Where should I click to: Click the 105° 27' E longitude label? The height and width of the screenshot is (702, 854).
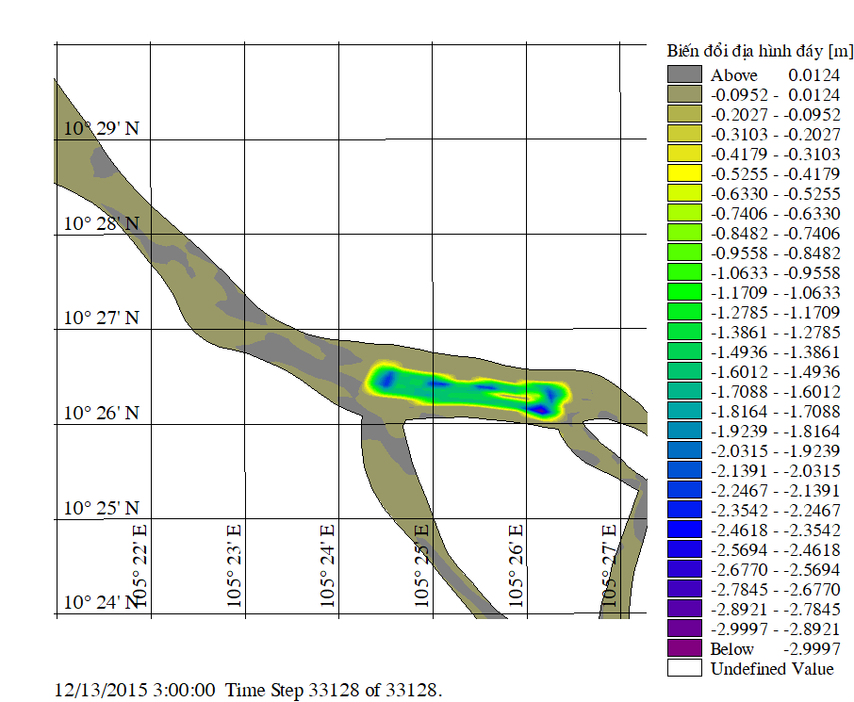609,564
